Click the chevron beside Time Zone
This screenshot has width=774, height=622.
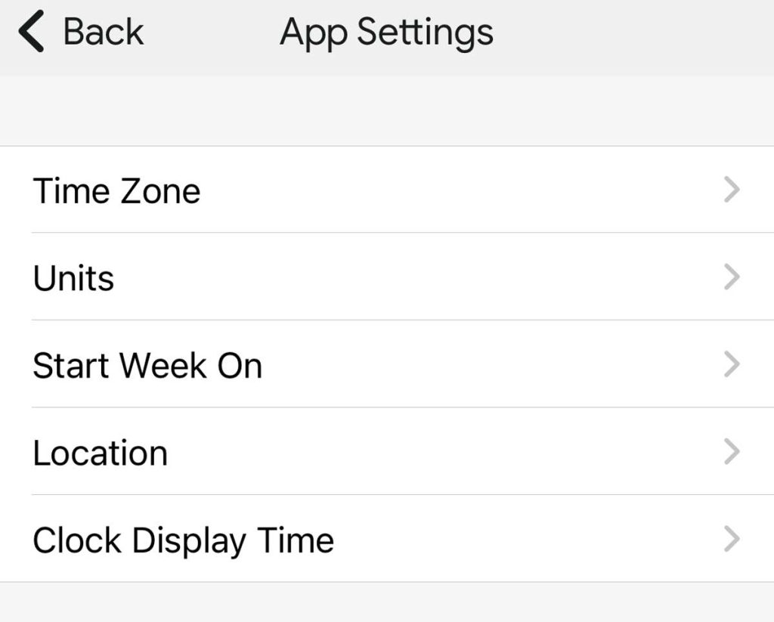point(731,190)
